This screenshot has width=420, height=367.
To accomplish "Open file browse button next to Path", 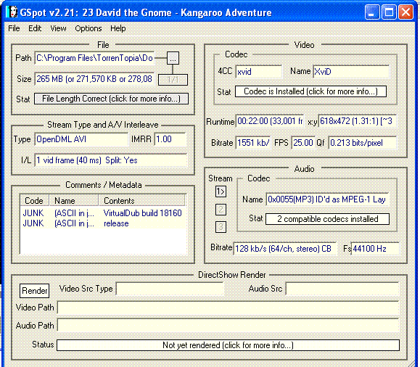I will click(173, 58).
